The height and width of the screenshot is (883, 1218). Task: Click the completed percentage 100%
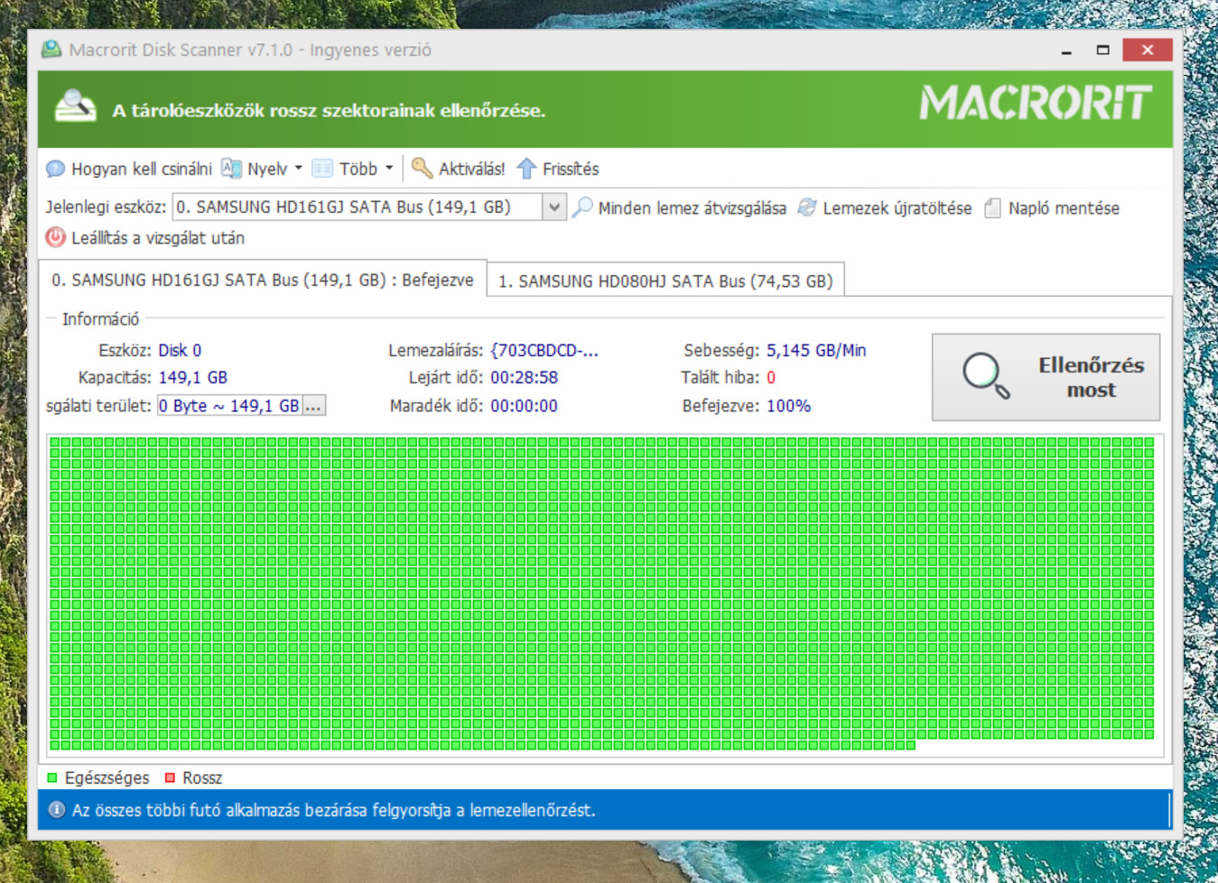coord(789,406)
